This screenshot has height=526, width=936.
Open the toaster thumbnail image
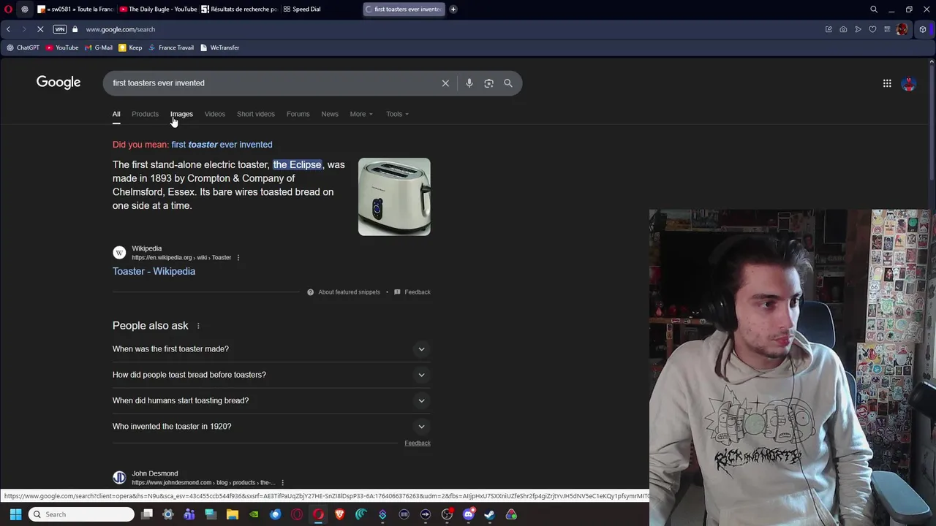[394, 197]
